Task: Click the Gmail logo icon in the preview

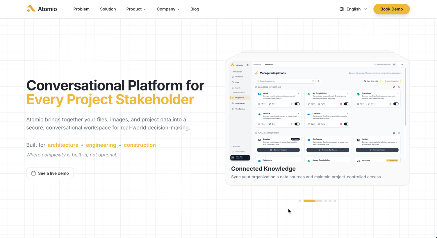Action: point(259,94)
